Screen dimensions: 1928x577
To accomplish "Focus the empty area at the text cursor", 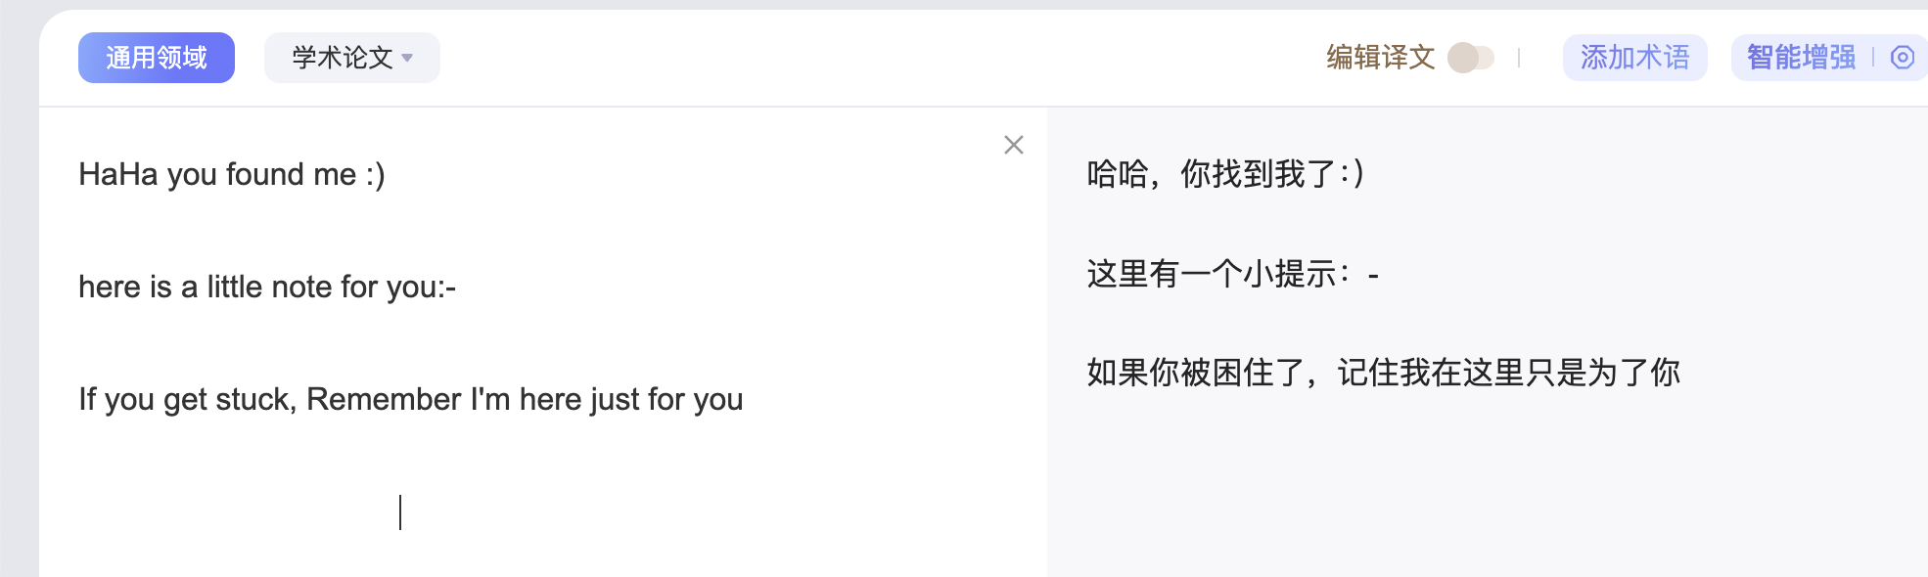I will (400, 512).
